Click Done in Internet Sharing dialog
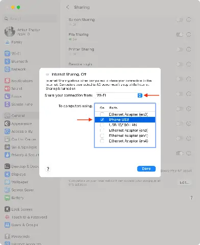The height and width of the screenshot is (245, 200). click(x=146, y=168)
